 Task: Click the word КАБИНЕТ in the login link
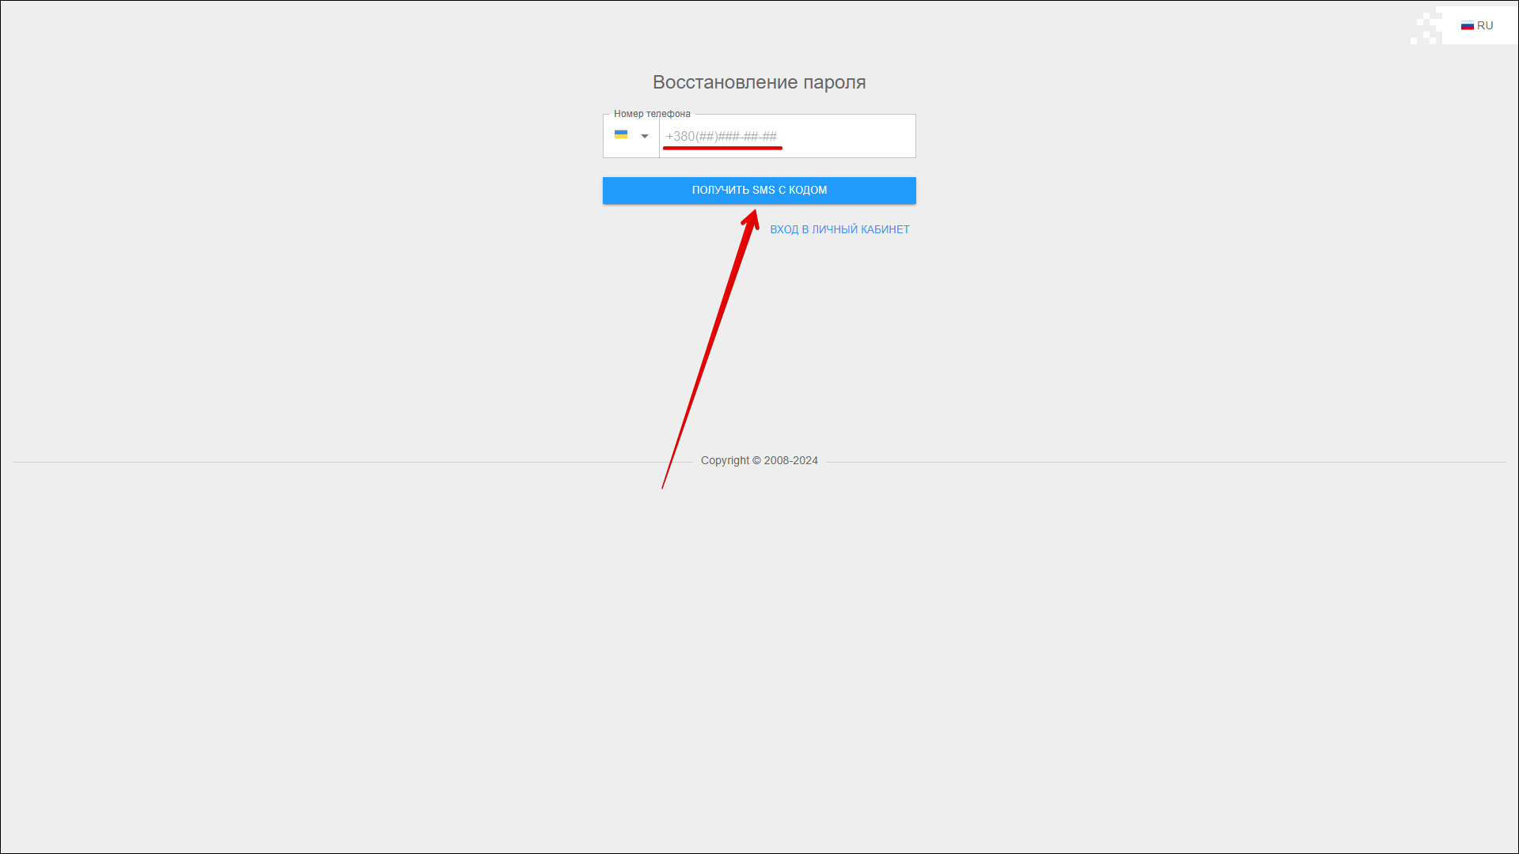coord(885,229)
